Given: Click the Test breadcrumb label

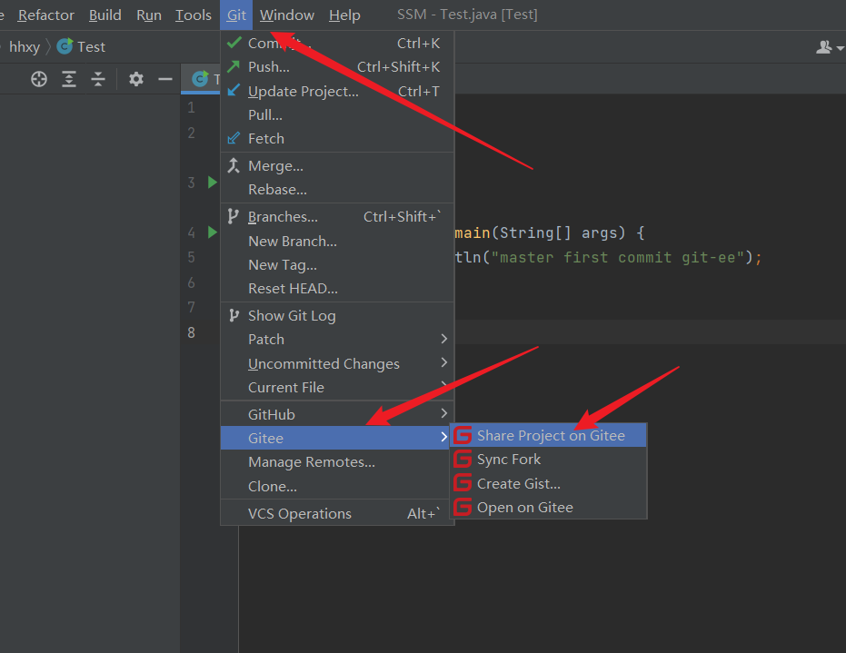Looking at the screenshot, I should pos(91,47).
